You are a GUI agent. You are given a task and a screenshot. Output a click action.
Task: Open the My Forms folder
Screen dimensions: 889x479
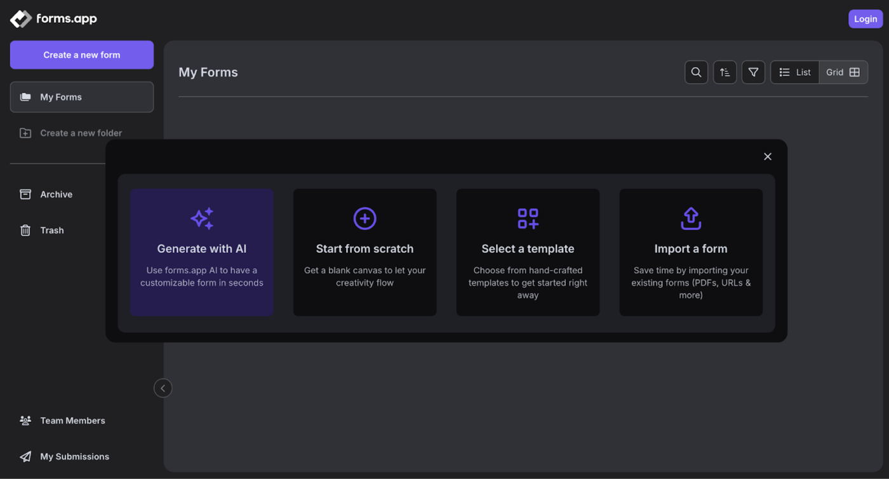[81, 97]
